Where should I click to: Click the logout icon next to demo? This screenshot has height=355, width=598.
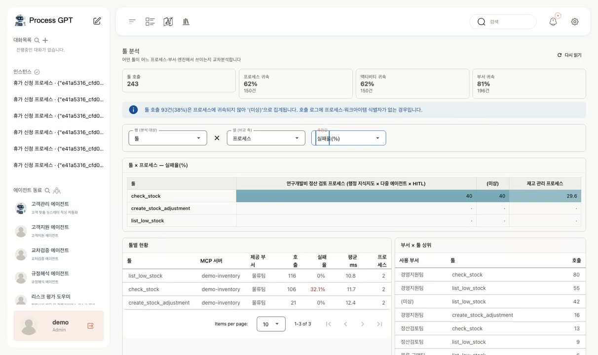coord(90,326)
